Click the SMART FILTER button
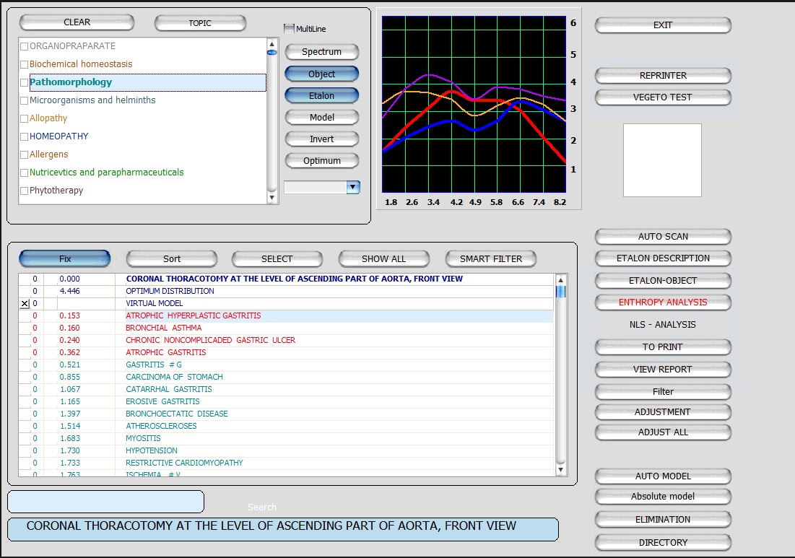This screenshot has width=795, height=558. pyautogui.click(x=490, y=258)
